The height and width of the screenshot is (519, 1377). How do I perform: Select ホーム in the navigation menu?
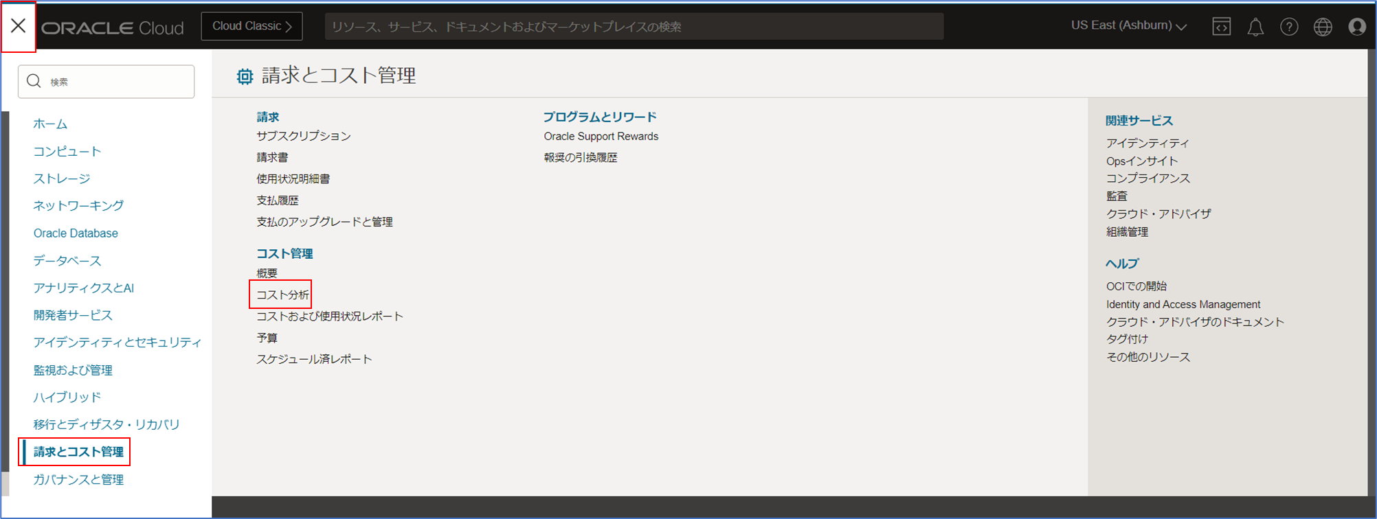pyautogui.click(x=50, y=124)
